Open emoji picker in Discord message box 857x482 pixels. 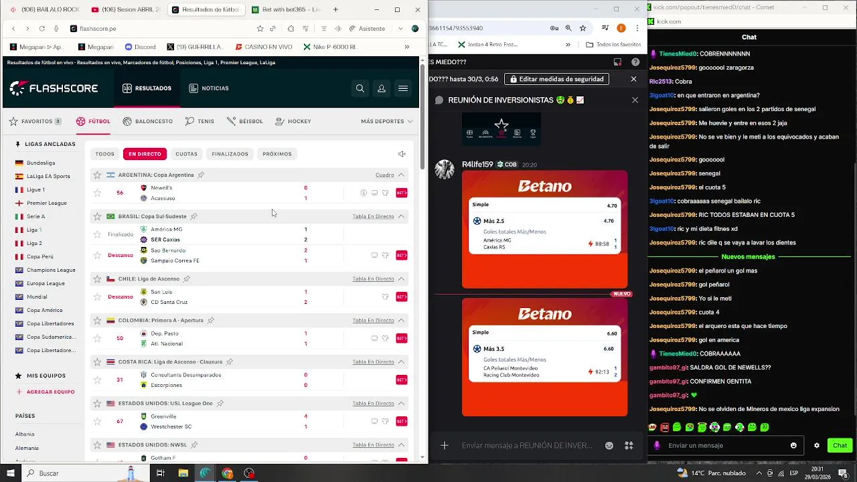pyautogui.click(x=609, y=446)
